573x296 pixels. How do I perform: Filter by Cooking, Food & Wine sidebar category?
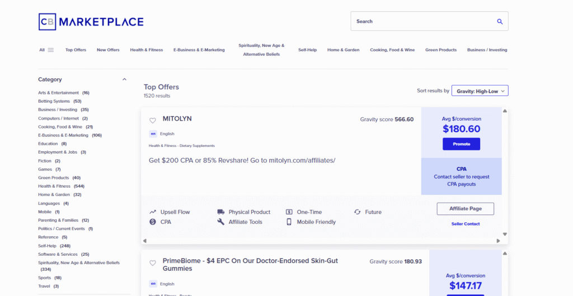65,126
